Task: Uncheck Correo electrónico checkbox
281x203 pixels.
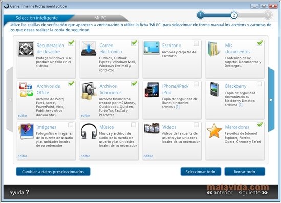Action: [x=134, y=43]
